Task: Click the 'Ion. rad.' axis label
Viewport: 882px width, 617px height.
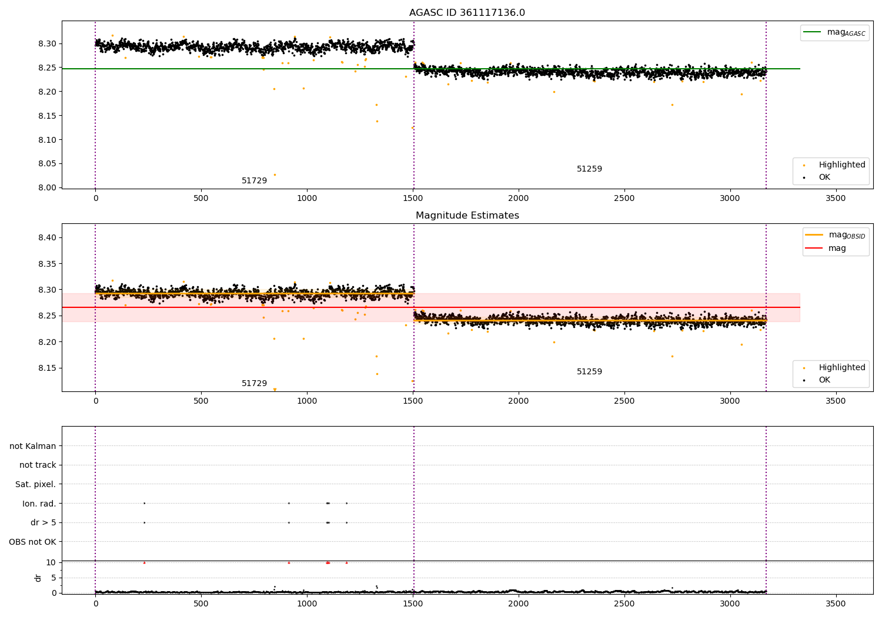Action: 39,504
